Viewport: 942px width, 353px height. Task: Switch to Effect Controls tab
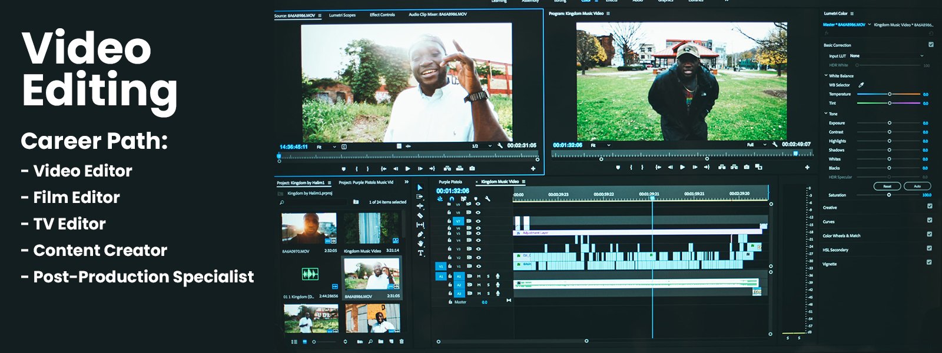pyautogui.click(x=382, y=15)
